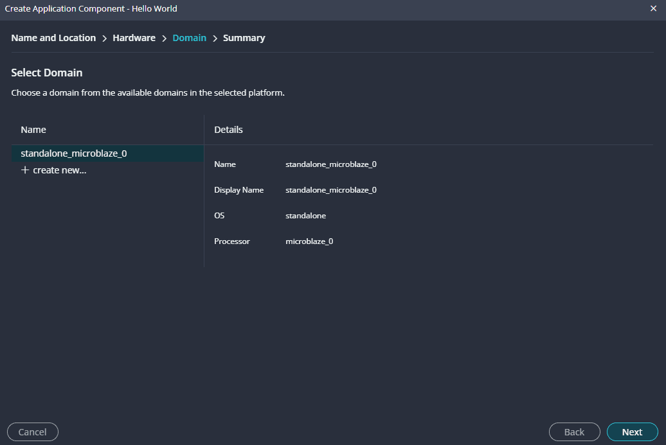Jump to the Hardware wizard step

click(x=134, y=38)
